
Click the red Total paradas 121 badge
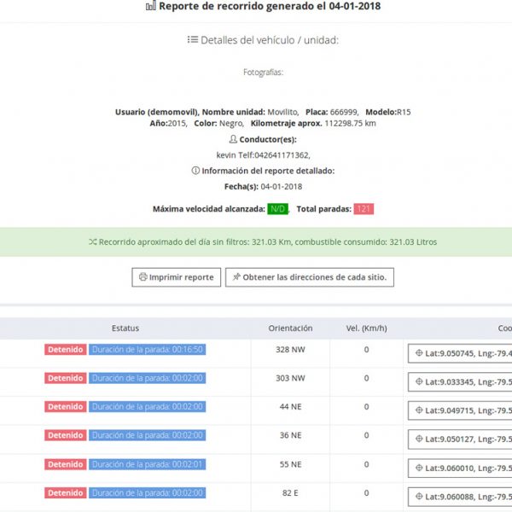click(x=364, y=209)
